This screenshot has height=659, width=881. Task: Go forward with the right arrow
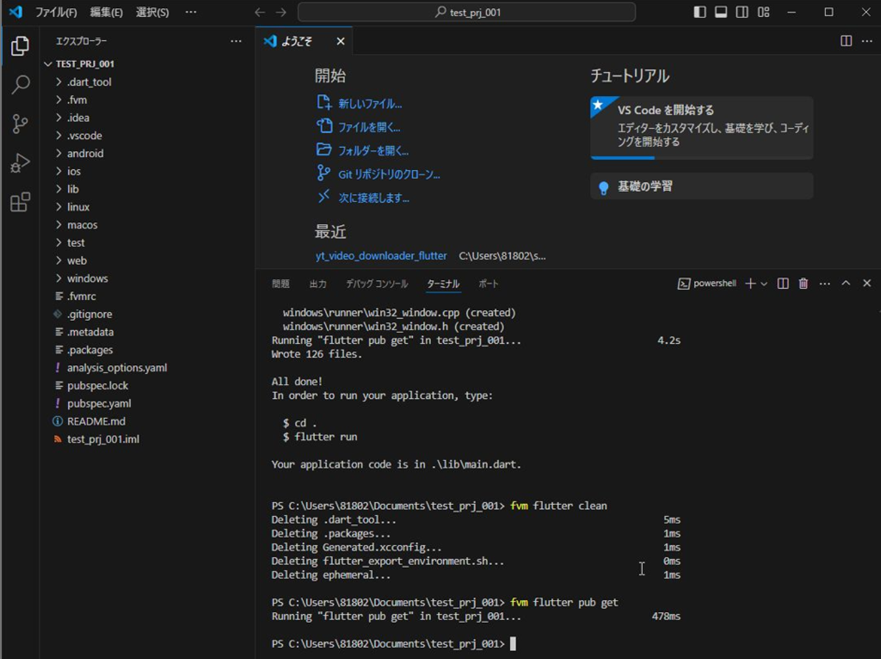[x=281, y=12]
